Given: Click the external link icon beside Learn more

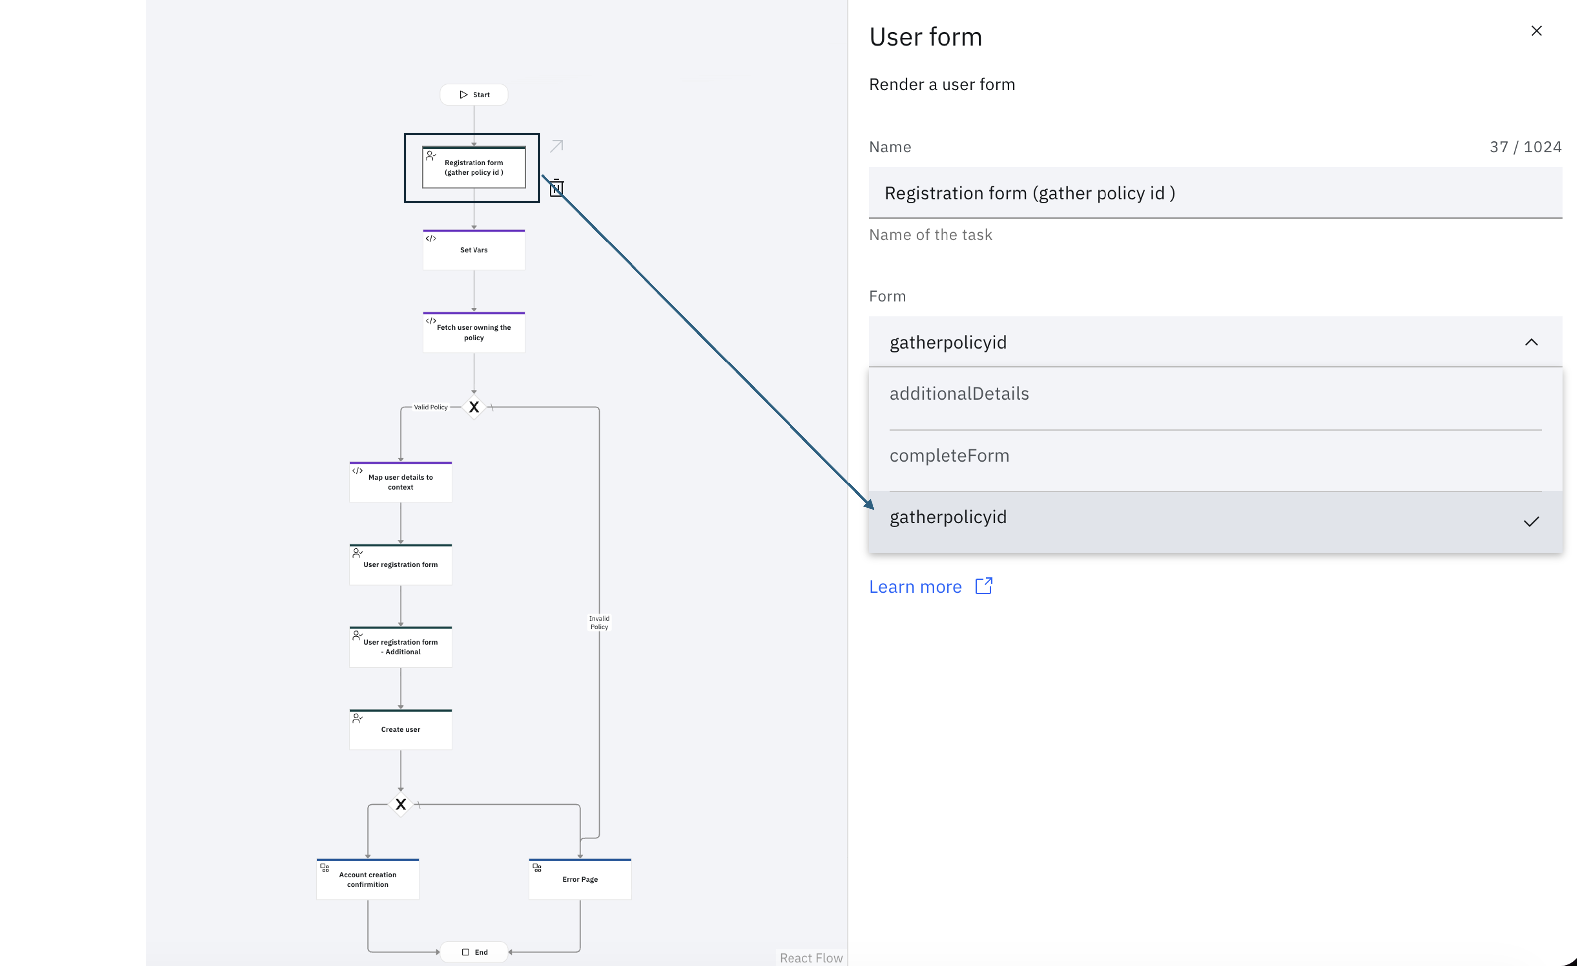Looking at the screenshot, I should 984,586.
